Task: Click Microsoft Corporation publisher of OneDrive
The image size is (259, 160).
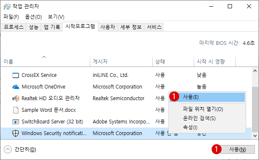Action: tap(117, 87)
